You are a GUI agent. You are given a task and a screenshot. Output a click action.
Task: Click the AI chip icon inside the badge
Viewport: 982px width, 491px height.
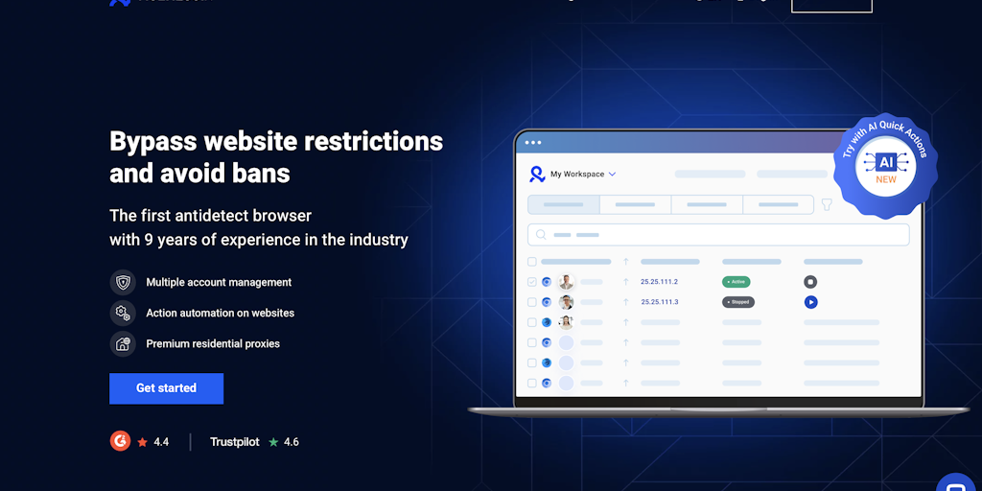(x=886, y=161)
